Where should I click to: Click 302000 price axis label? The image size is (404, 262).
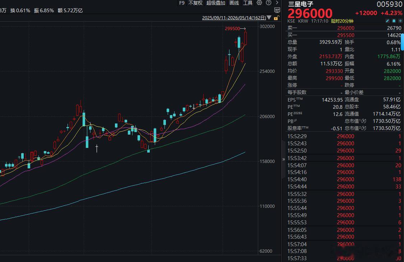click(x=267, y=26)
